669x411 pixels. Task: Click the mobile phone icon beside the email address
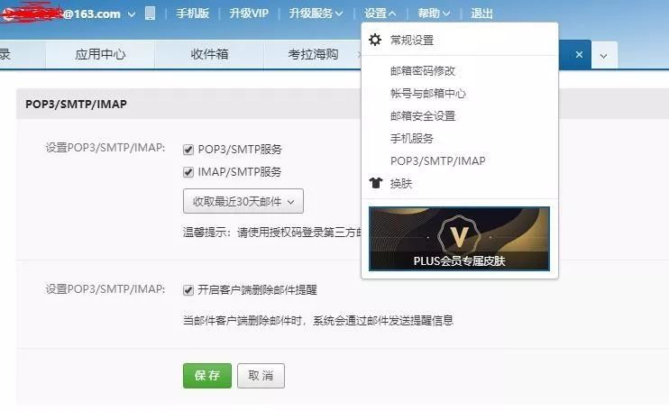[150, 14]
